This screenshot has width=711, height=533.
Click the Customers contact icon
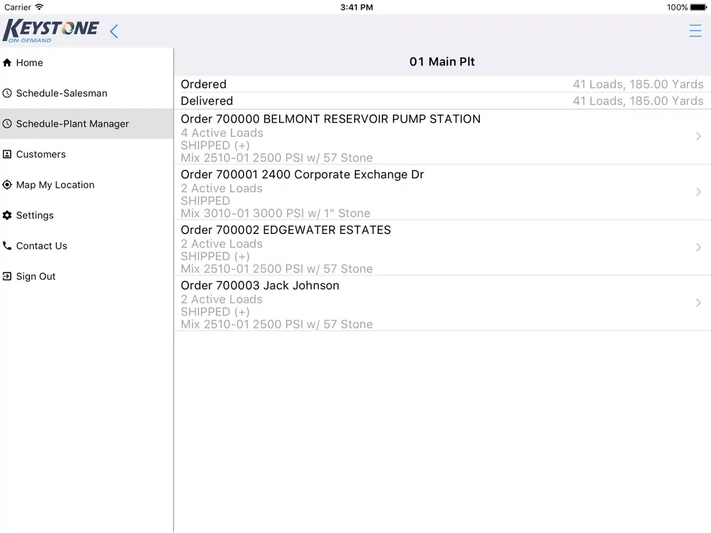(7, 154)
